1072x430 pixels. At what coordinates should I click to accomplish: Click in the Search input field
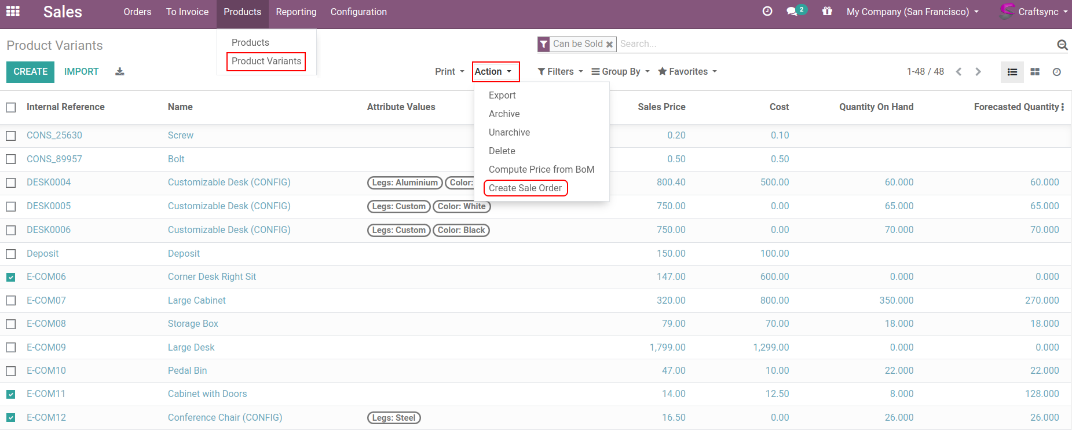point(834,44)
